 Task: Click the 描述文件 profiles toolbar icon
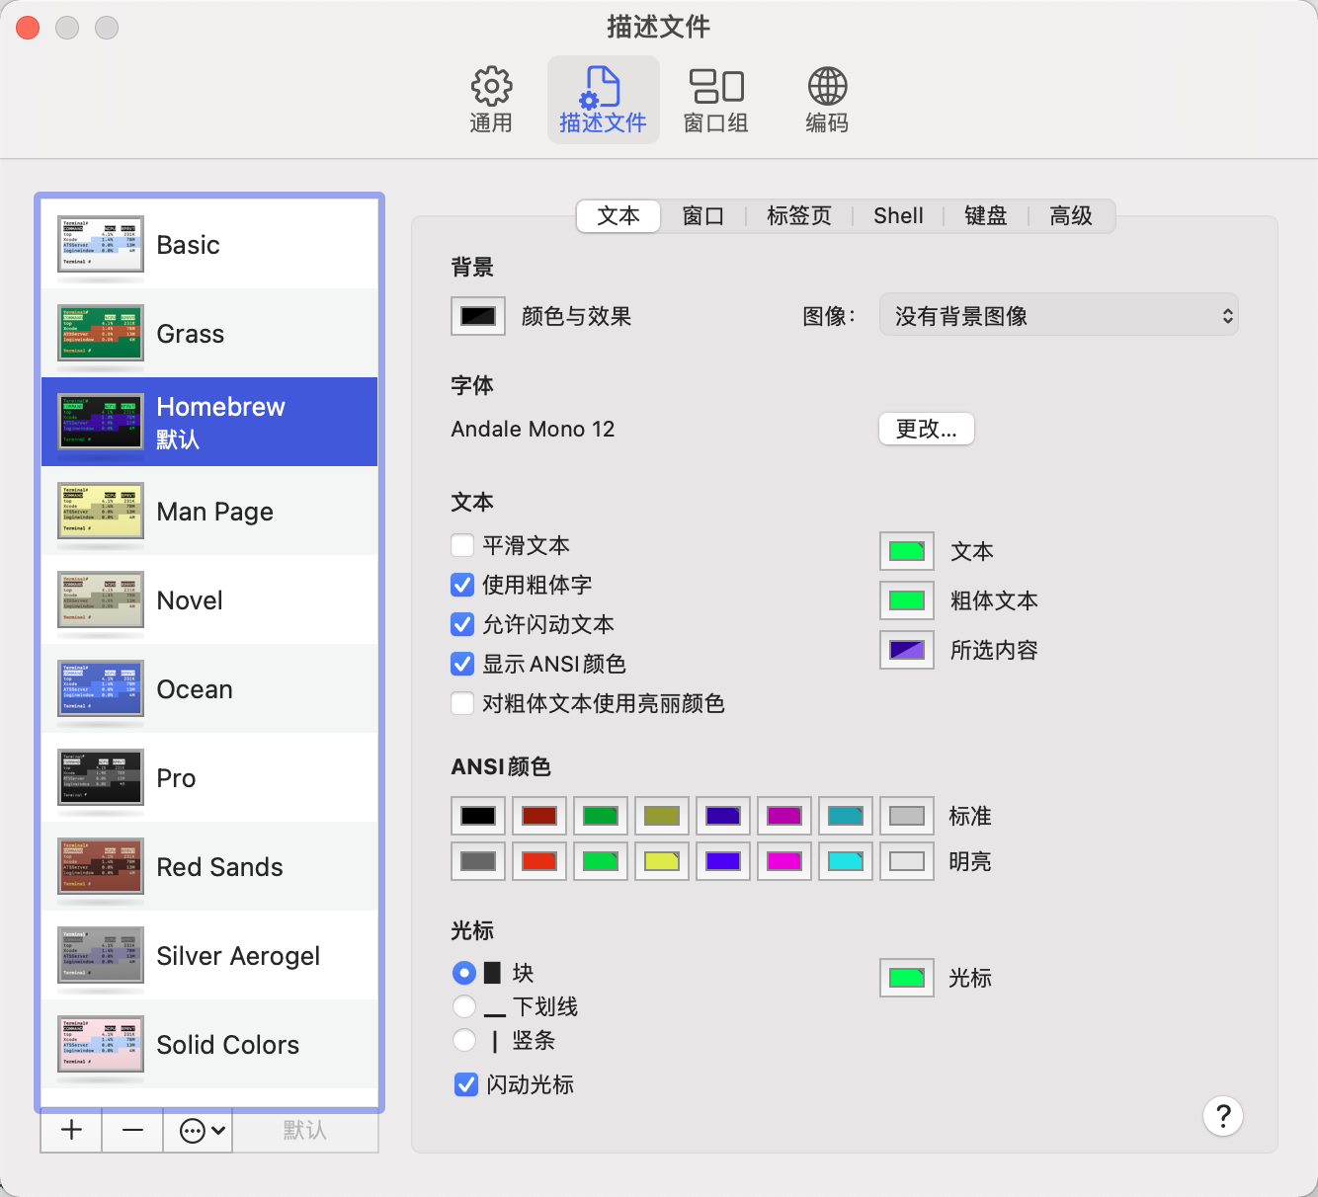point(603,100)
